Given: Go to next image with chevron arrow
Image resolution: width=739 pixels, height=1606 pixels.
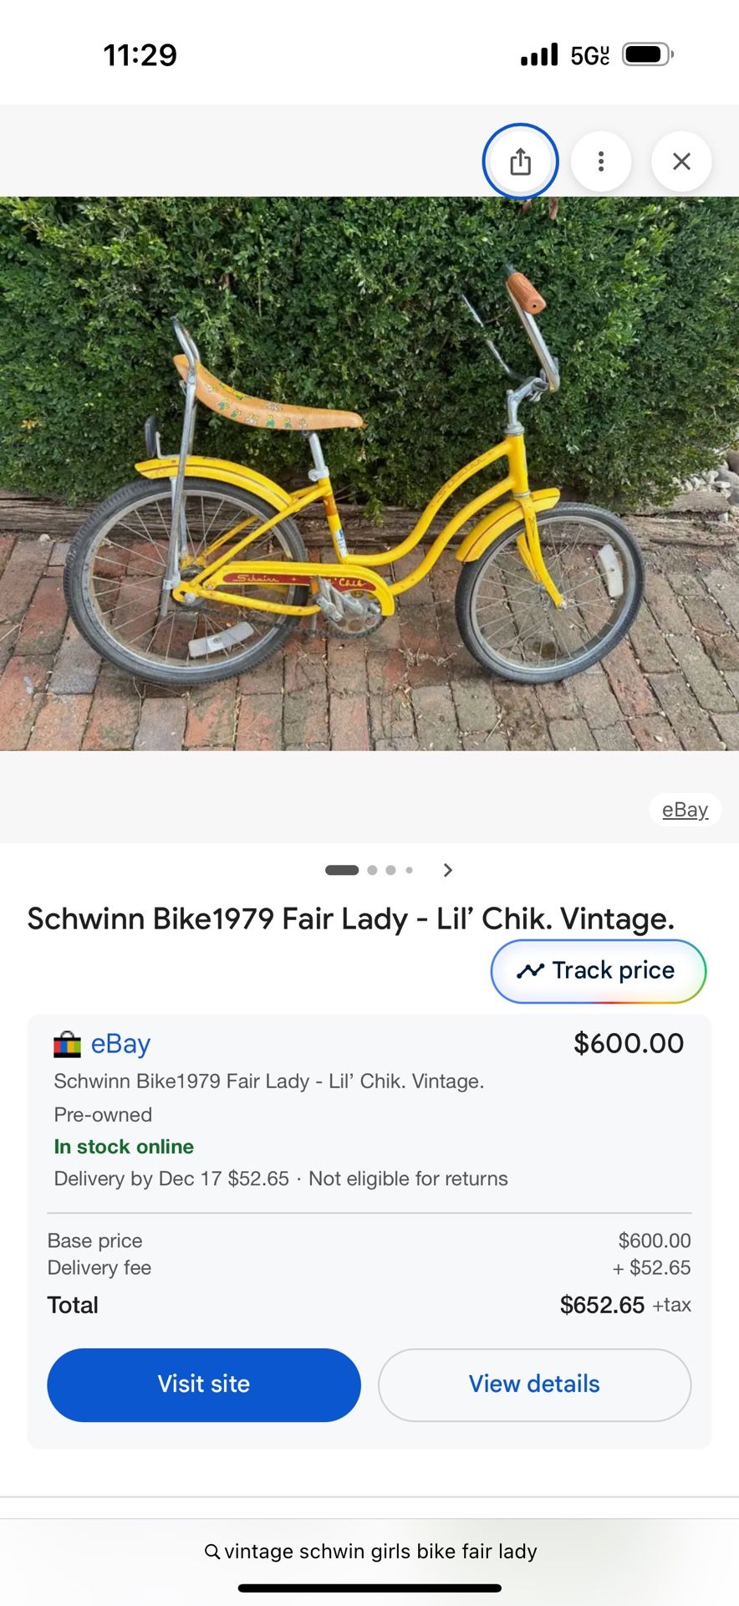Looking at the screenshot, I should click(448, 870).
